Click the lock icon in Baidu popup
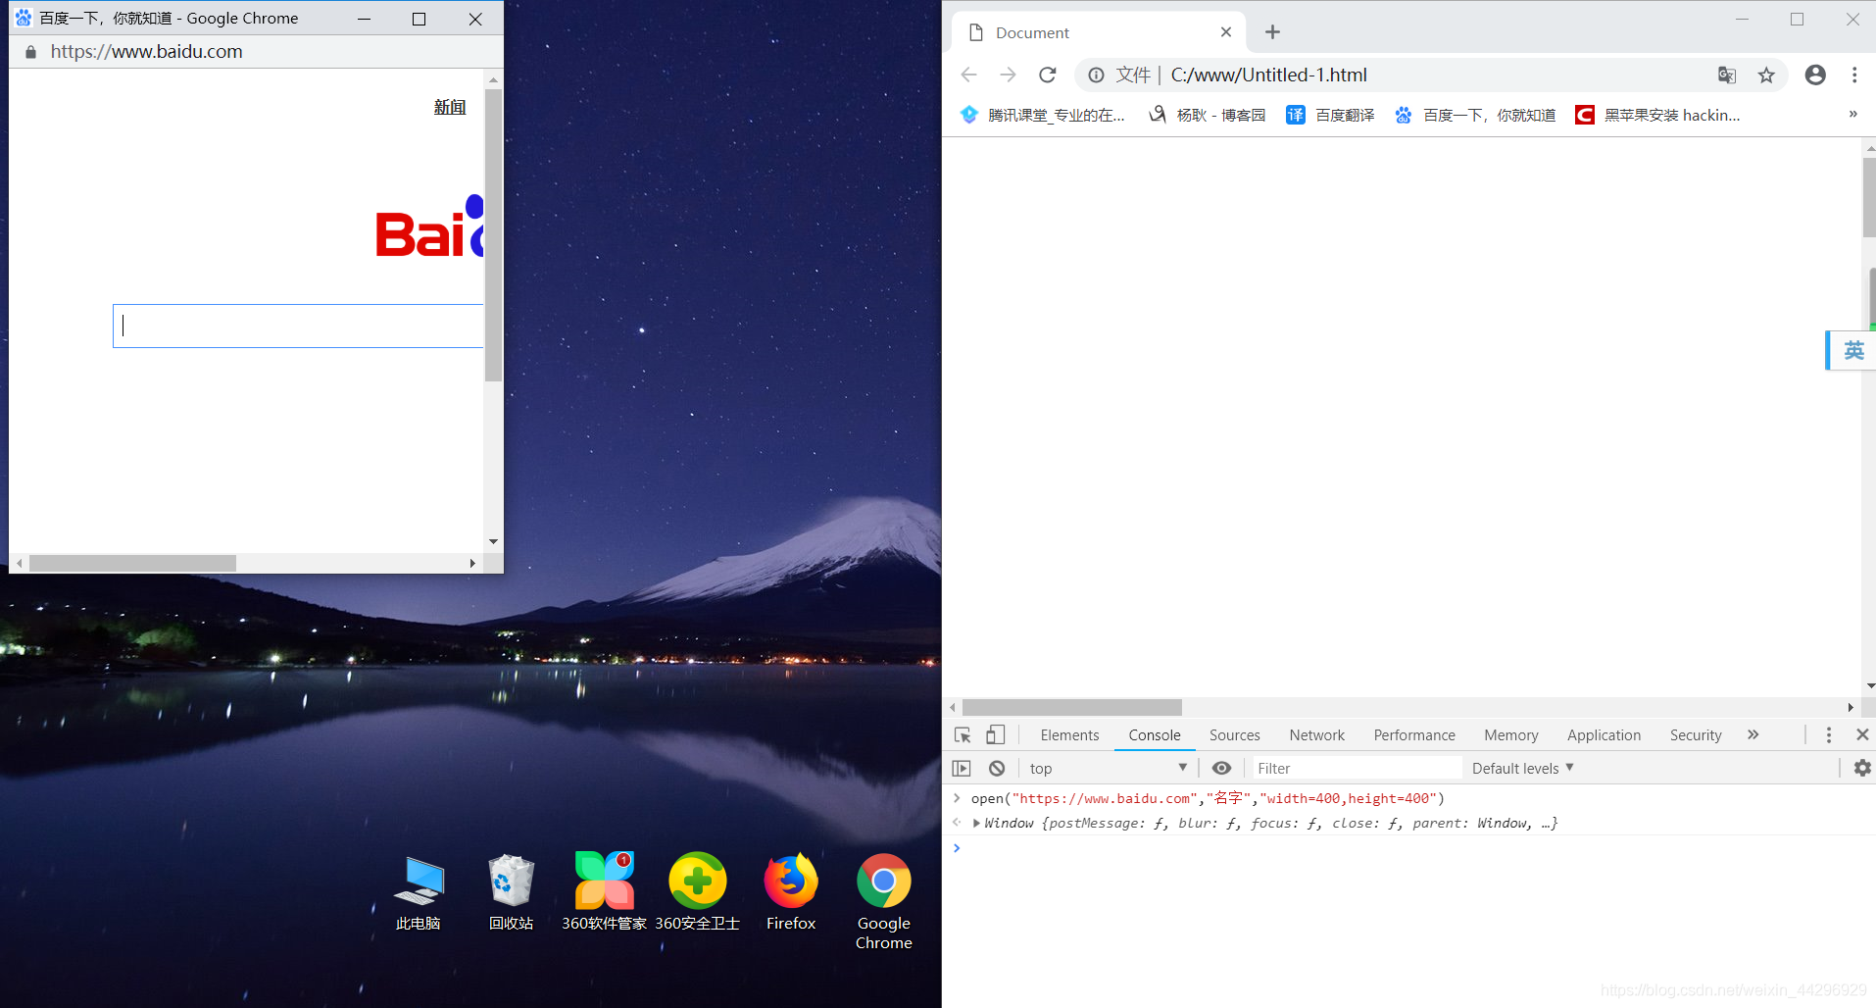 point(30,52)
